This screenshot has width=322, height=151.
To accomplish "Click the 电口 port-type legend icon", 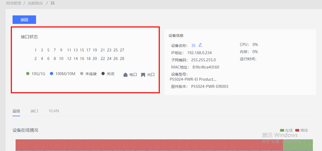I will pyautogui.click(x=126, y=75).
